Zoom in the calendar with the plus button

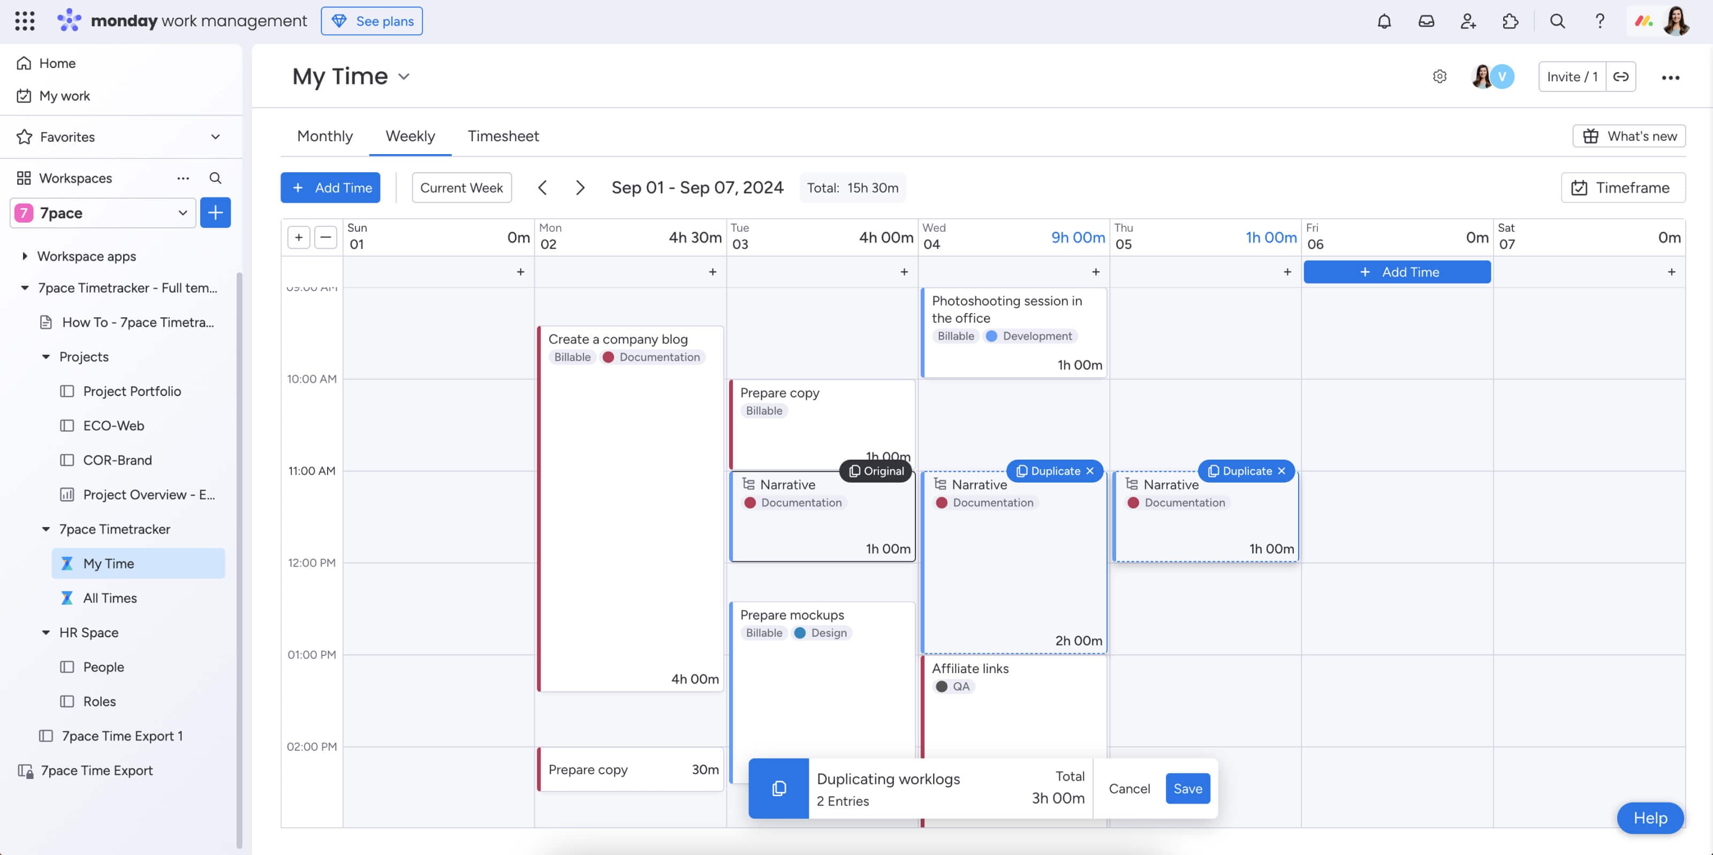[x=299, y=238]
